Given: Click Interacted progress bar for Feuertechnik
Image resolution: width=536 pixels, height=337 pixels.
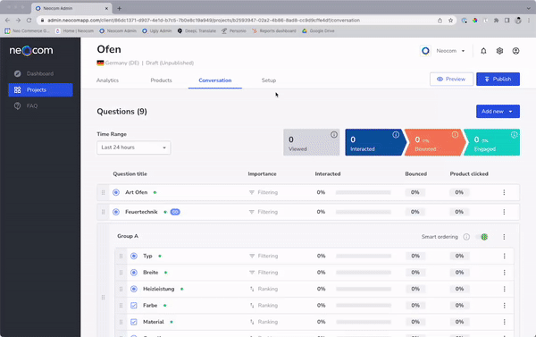Looking at the screenshot, I should (363, 212).
